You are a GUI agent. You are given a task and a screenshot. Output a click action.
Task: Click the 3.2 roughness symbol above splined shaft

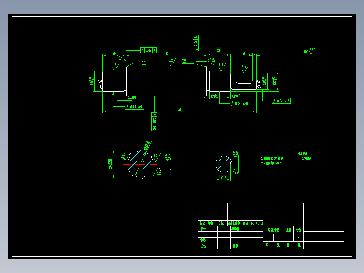[172, 62]
